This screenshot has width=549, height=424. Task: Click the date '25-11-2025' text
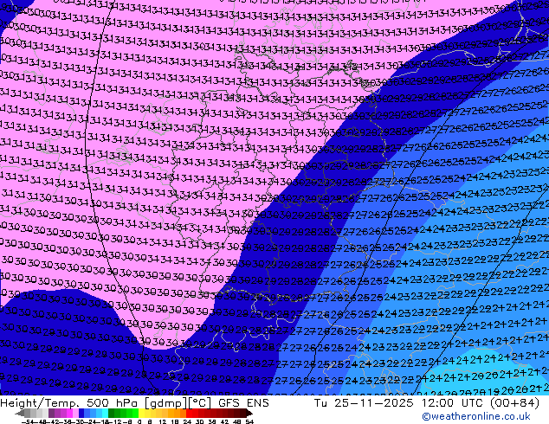[373, 403]
